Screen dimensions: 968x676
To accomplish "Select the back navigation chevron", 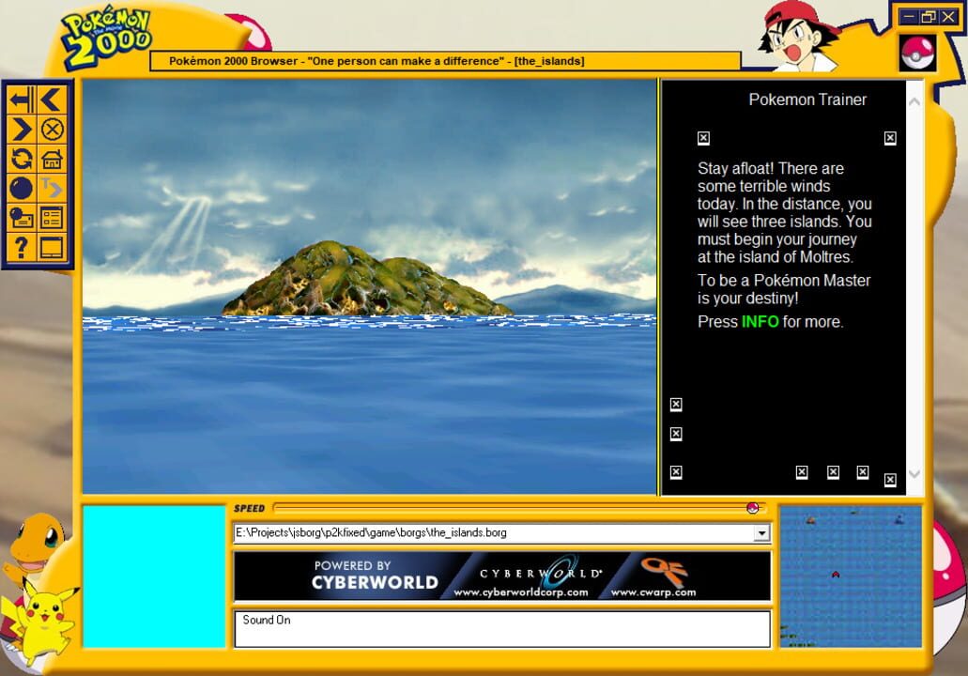I will [50, 99].
